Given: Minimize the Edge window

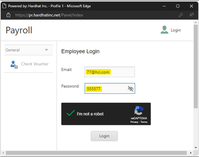Looking at the screenshot, I should (x=164, y=6).
